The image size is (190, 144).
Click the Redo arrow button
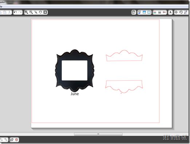coord(20,12)
